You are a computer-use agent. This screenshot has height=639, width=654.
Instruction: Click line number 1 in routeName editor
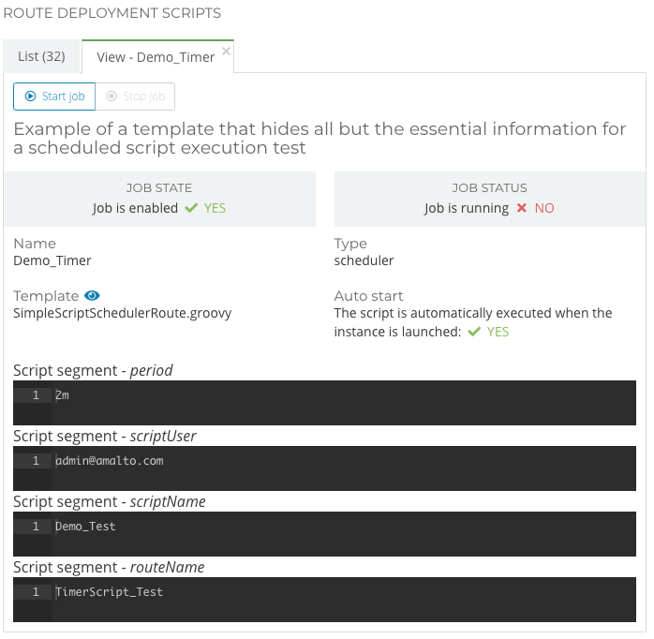pos(36,592)
